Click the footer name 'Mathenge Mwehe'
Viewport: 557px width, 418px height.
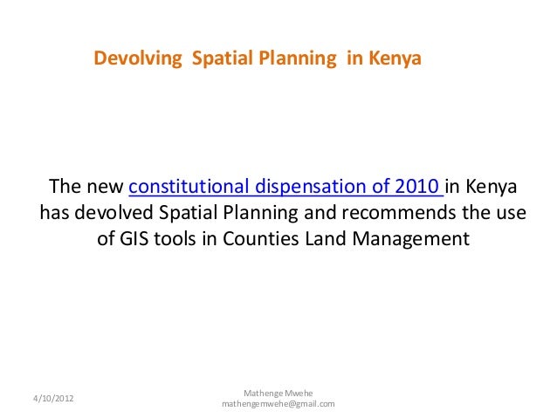pyautogui.click(x=278, y=394)
